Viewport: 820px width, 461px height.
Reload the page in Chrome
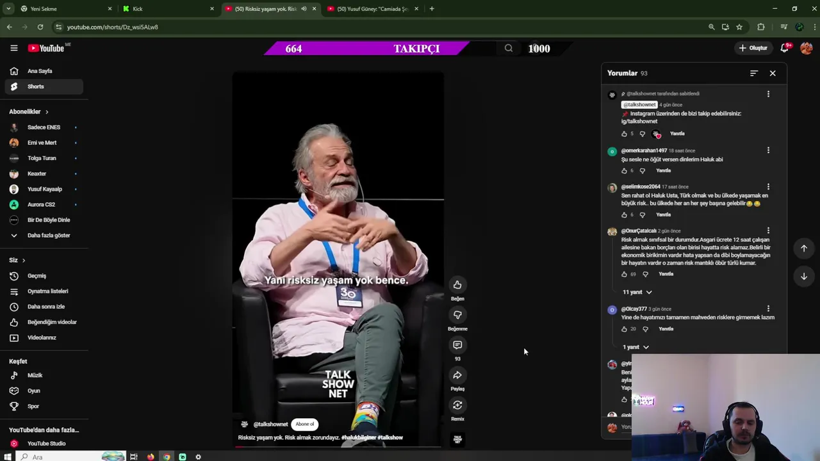pos(40,27)
